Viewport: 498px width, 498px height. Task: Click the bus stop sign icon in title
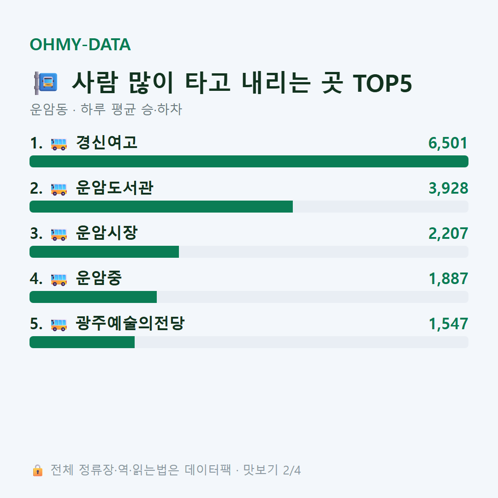46,83
